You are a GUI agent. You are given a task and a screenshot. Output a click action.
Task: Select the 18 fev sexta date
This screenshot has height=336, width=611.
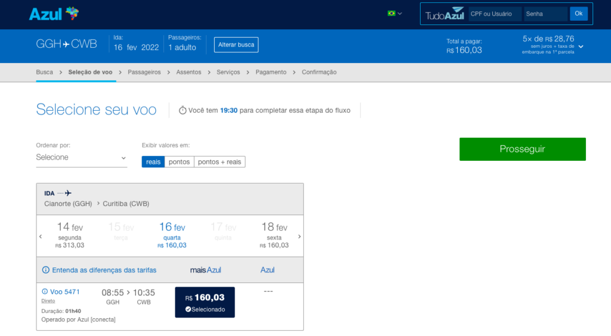click(274, 235)
